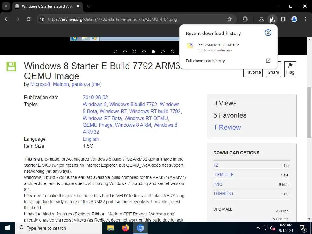Open the English language link
This screenshot has height=234, width=312.
click(91, 139)
